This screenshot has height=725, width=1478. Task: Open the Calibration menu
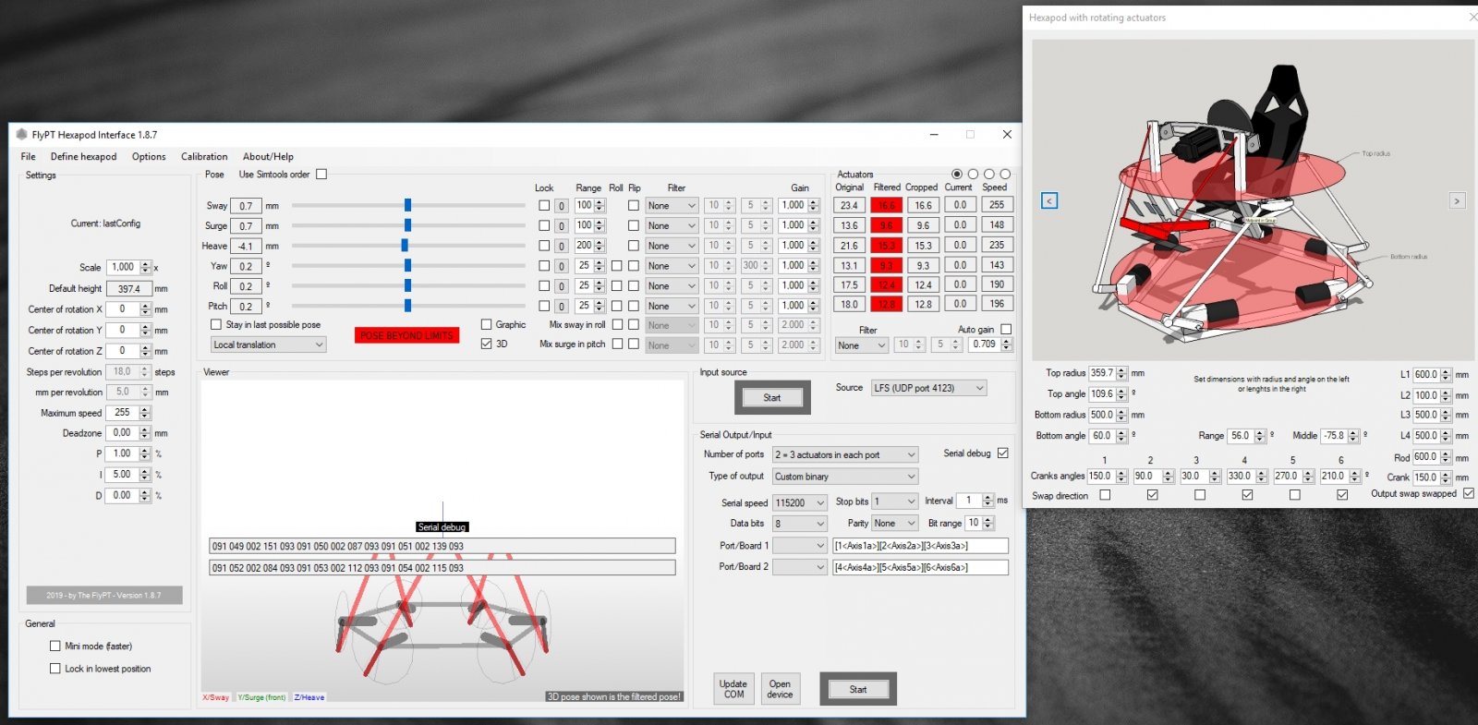[204, 157]
